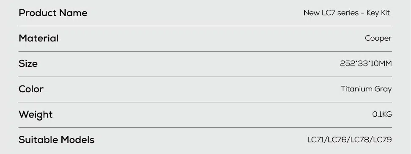
Task: Click the Size row label
Action: click(x=28, y=63)
